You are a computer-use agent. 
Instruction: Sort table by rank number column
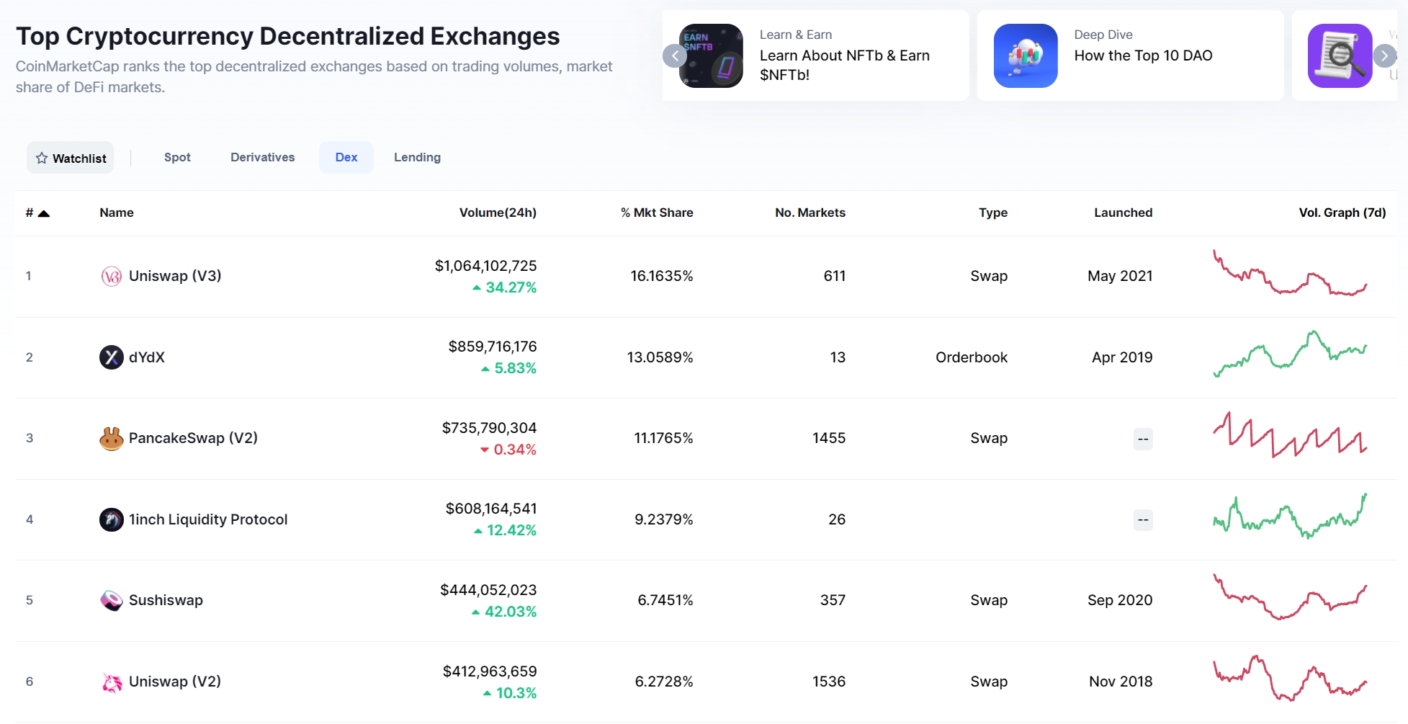(37, 213)
